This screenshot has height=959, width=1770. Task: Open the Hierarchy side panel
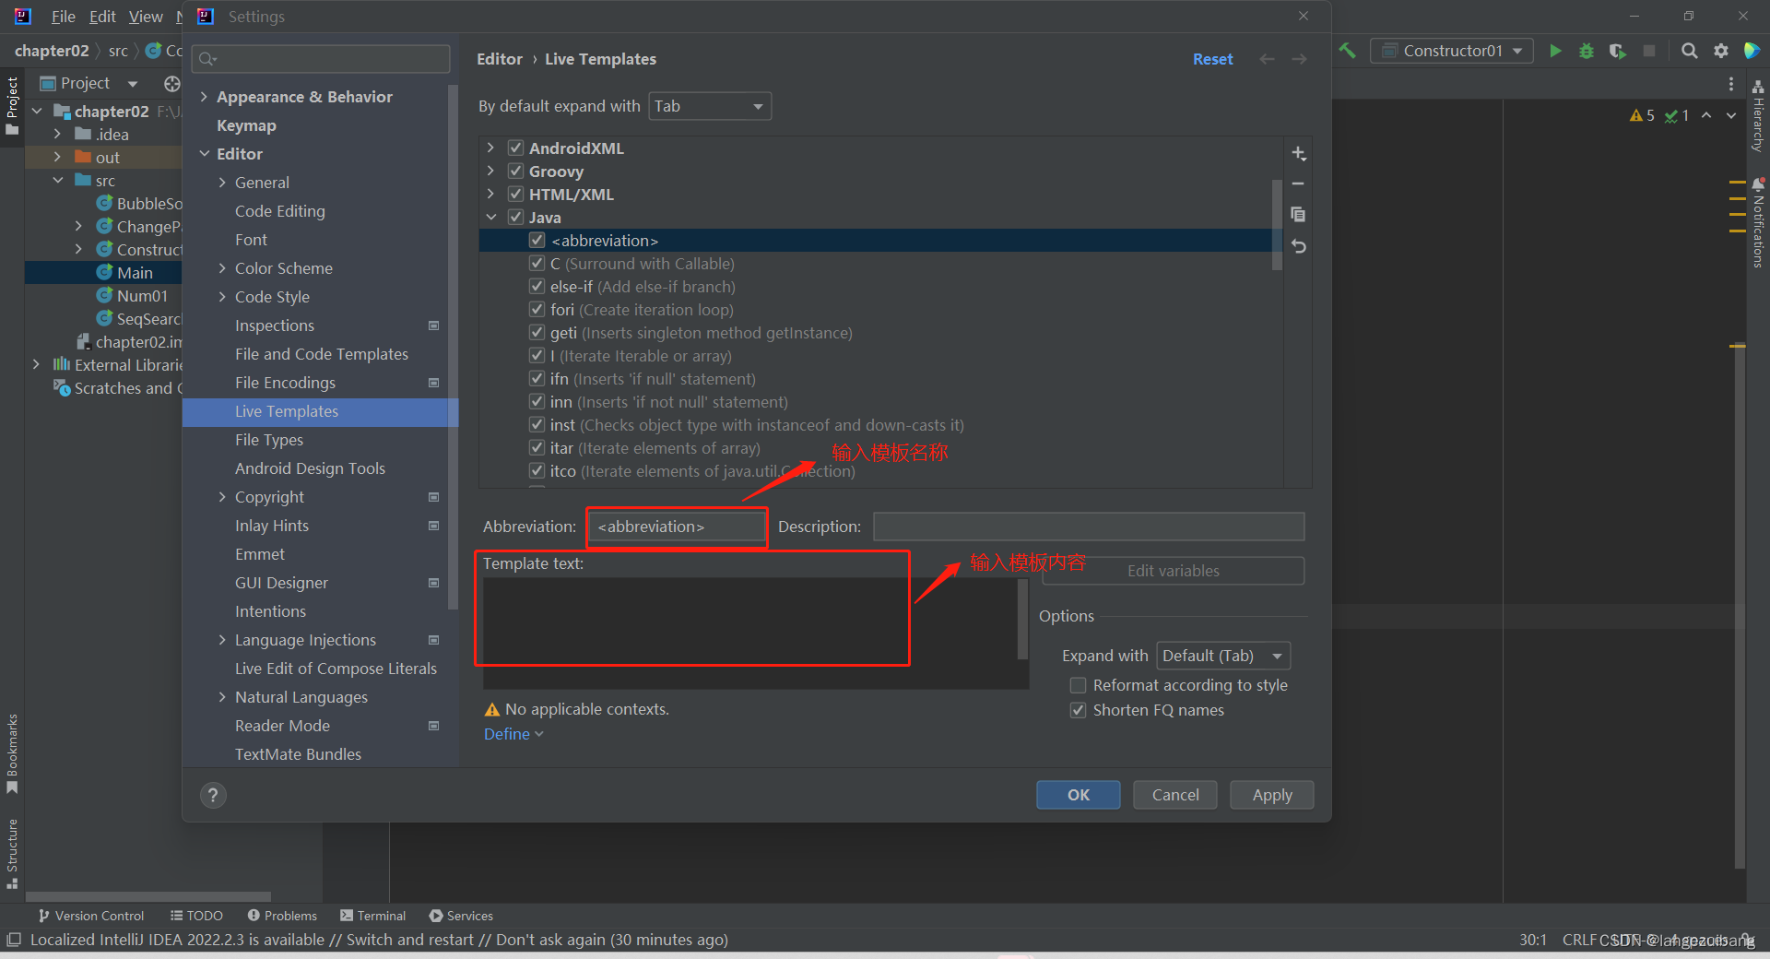click(1758, 115)
